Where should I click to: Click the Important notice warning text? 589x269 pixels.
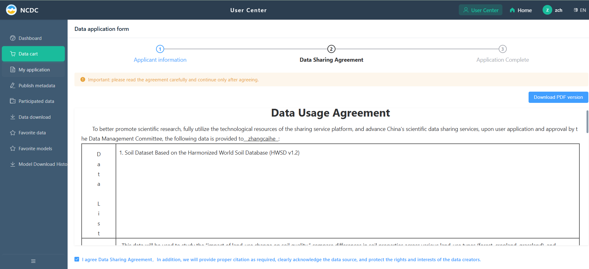[x=173, y=80]
